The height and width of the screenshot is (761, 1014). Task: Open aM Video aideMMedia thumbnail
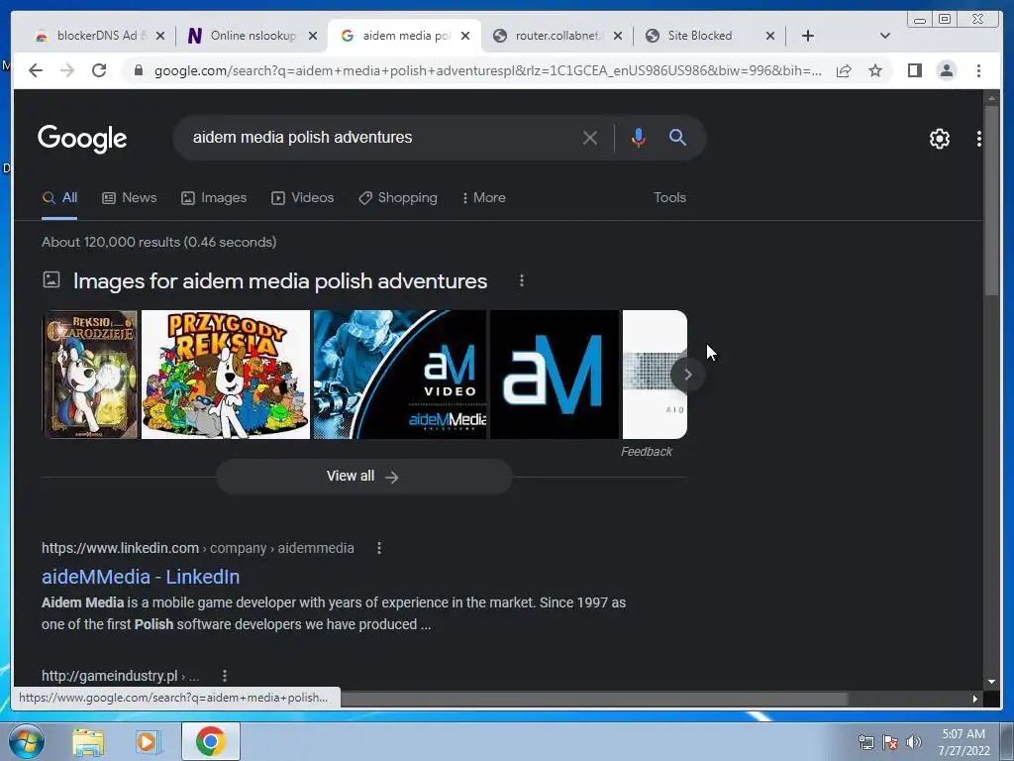pos(400,374)
